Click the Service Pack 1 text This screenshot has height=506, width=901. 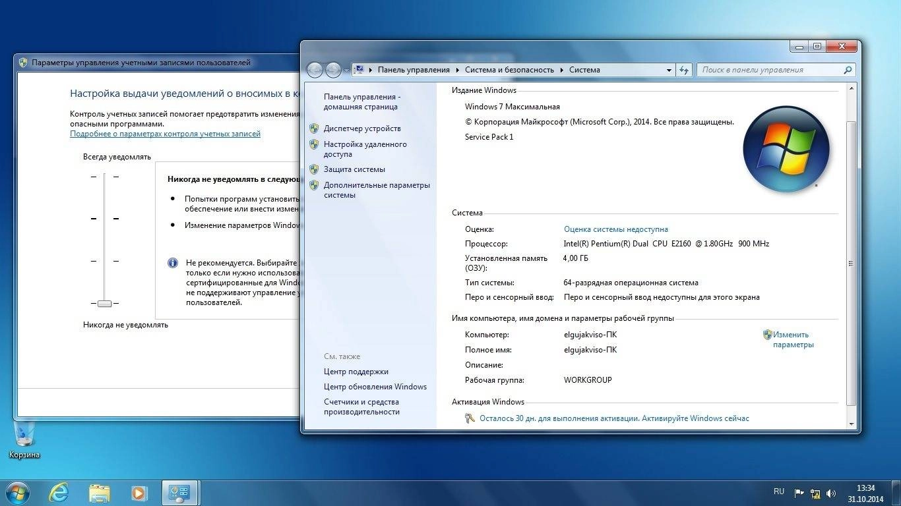[489, 137]
